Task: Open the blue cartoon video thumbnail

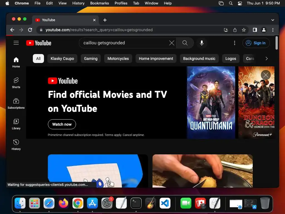Action: click(x=98, y=171)
